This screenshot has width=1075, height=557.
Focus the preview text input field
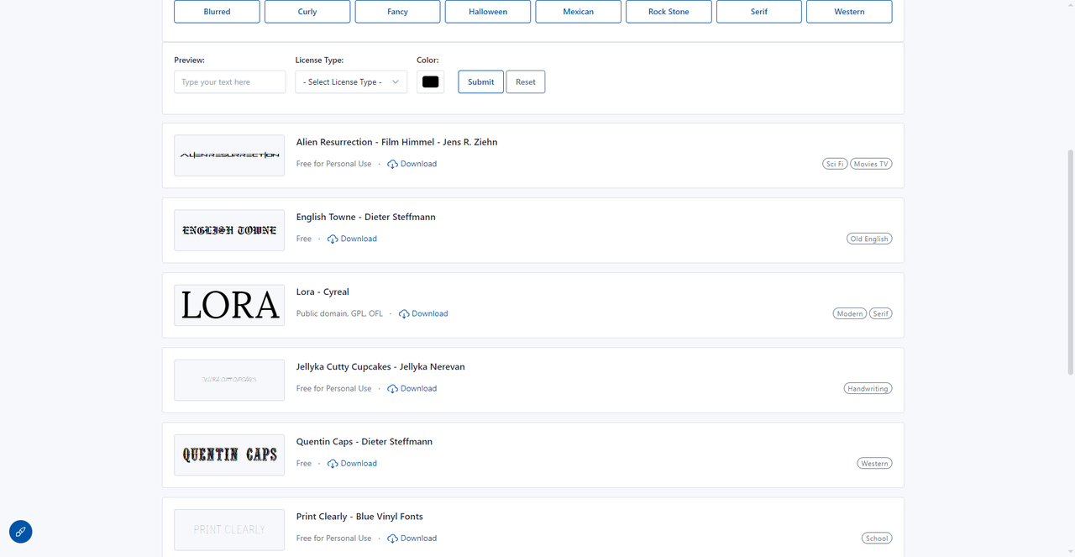[x=229, y=82]
